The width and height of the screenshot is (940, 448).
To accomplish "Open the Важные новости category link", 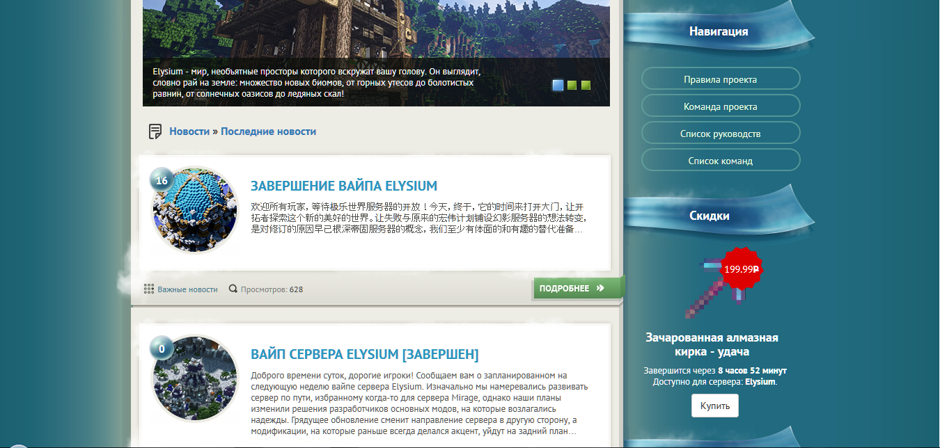I will tap(187, 289).
